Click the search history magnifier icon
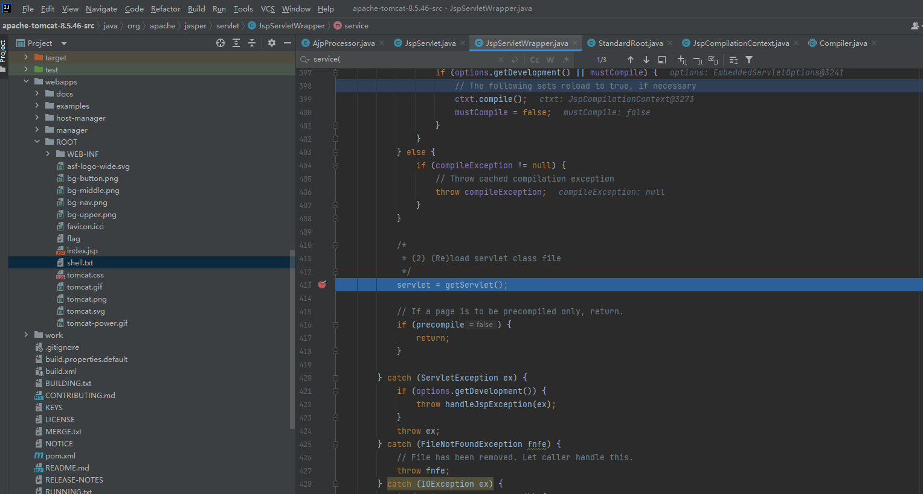Image resolution: width=923 pixels, height=494 pixels. click(x=305, y=59)
